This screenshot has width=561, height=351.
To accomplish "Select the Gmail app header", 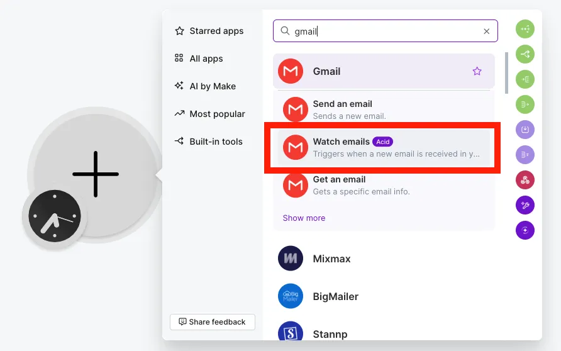I will tap(384, 71).
